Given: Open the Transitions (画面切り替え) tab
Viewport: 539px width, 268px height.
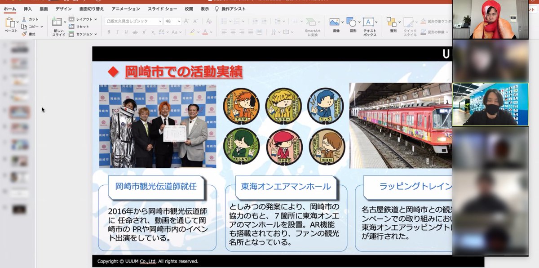Looking at the screenshot, I should (92, 9).
